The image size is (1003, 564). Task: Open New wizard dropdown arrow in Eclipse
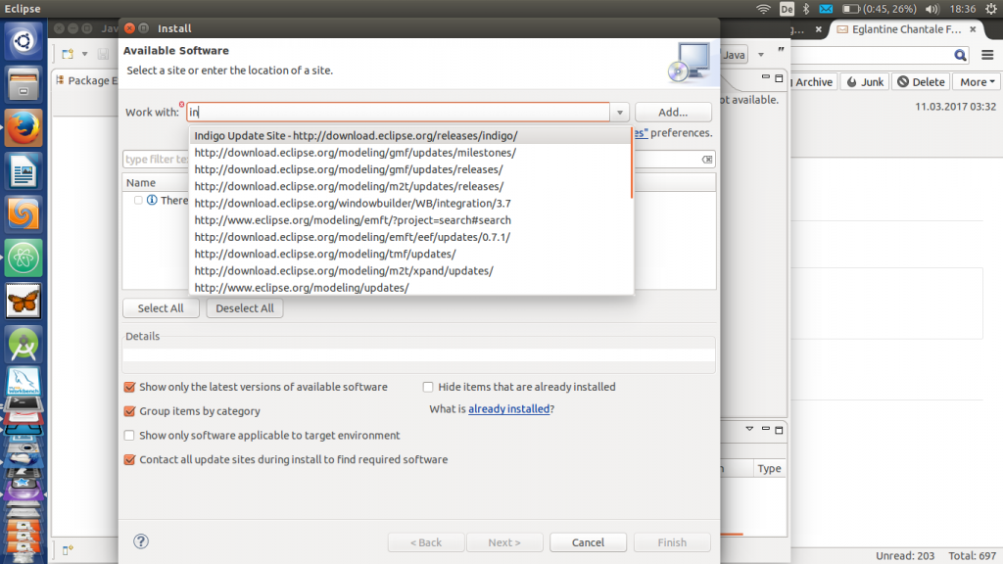point(84,55)
